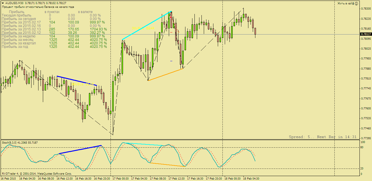
Task: Click the 'в валюте' column header
Action: pyautogui.click(x=85, y=12)
